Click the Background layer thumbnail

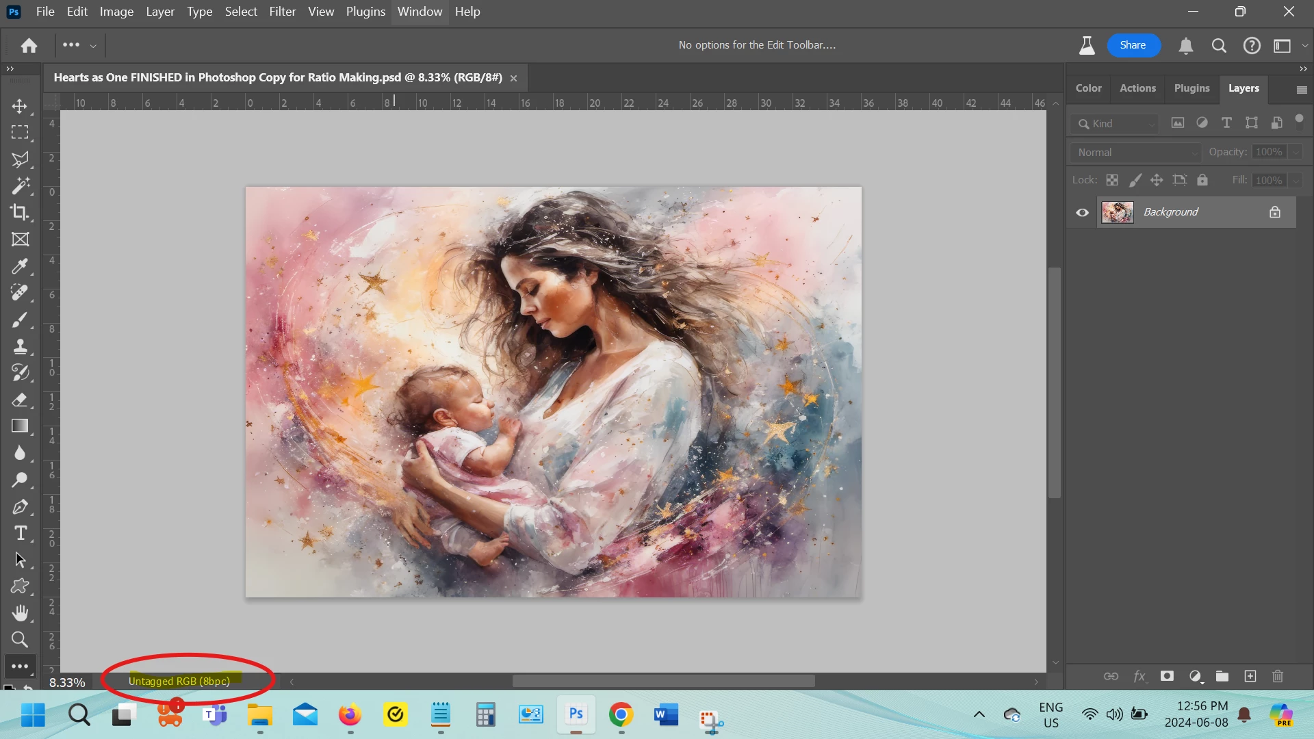pos(1117,212)
